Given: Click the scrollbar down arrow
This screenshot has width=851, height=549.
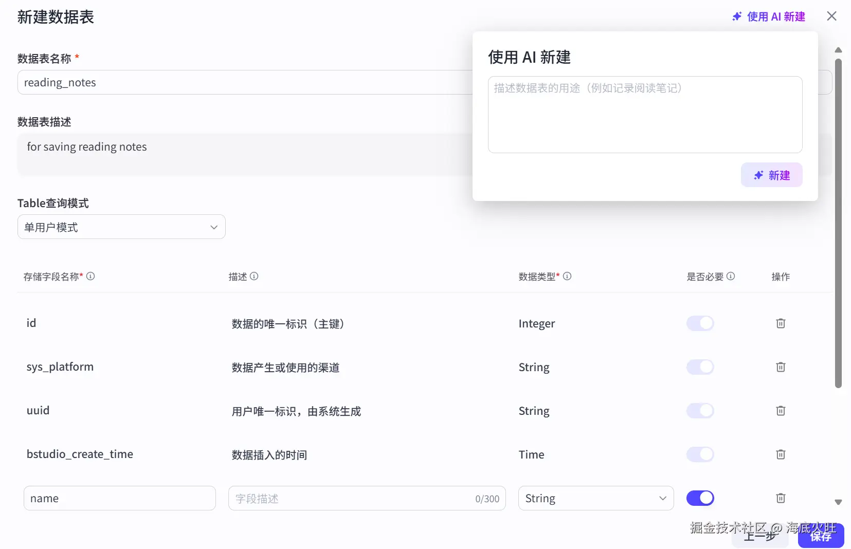Looking at the screenshot, I should 838,502.
